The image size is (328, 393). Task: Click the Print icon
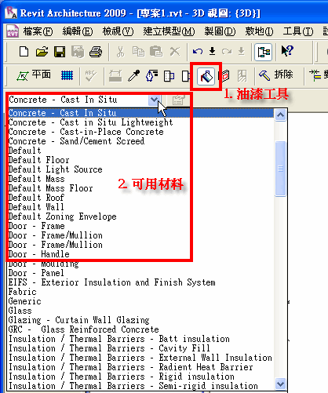coord(96,52)
